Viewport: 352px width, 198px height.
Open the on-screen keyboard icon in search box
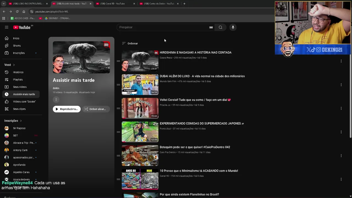pos(211,27)
